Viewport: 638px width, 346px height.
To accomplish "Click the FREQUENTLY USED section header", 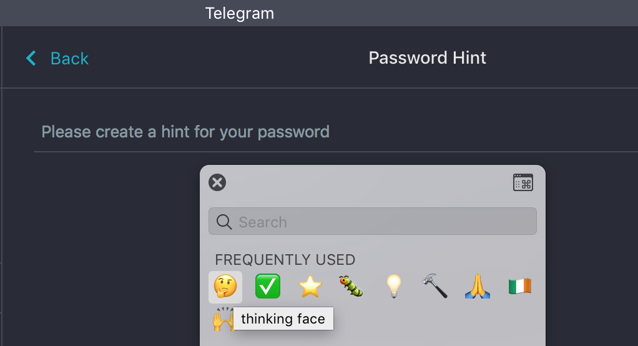I will pyautogui.click(x=285, y=259).
